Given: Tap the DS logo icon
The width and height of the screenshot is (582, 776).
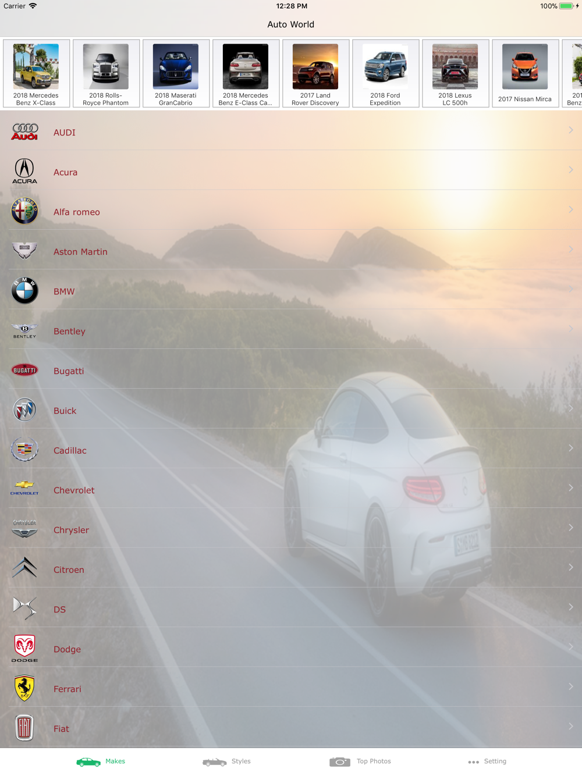Looking at the screenshot, I should 24,608.
